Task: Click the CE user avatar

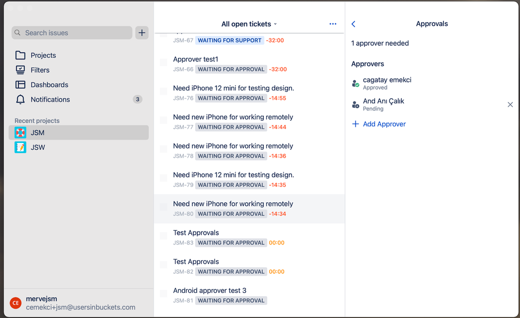Action: pyautogui.click(x=16, y=303)
